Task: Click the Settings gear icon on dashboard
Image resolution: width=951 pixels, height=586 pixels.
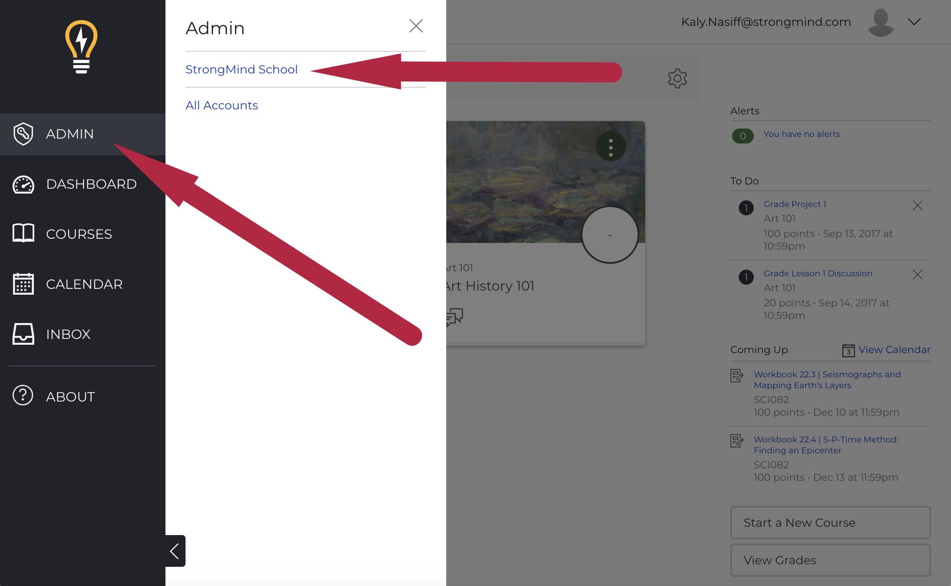Action: [677, 78]
